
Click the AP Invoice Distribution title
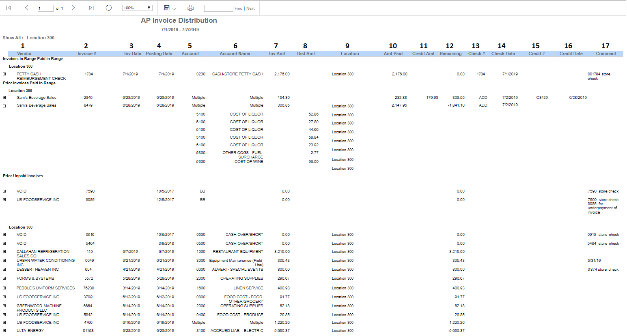click(x=179, y=20)
